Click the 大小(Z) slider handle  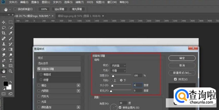pos(112,85)
